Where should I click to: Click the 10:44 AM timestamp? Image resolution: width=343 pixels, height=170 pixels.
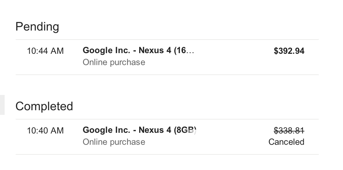click(45, 51)
